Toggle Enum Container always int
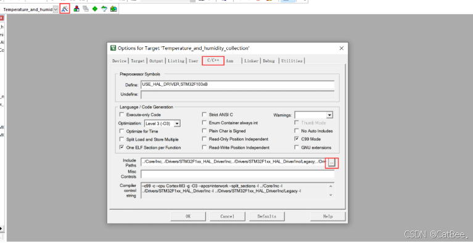The image size is (473, 243). pyautogui.click(x=205, y=123)
